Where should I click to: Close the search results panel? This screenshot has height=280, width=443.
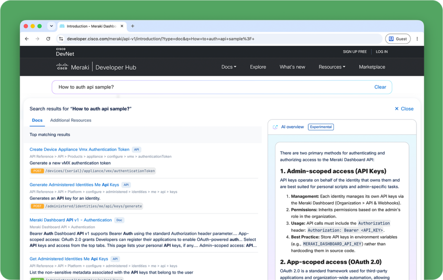[404, 109]
